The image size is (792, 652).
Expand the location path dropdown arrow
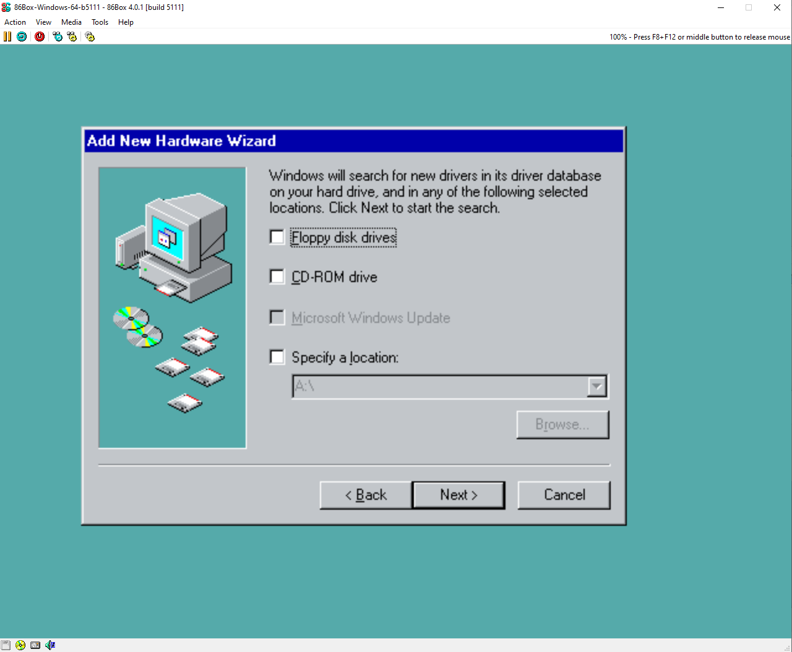(596, 386)
